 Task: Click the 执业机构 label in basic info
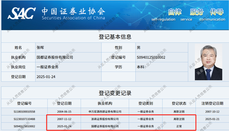[18, 57]
